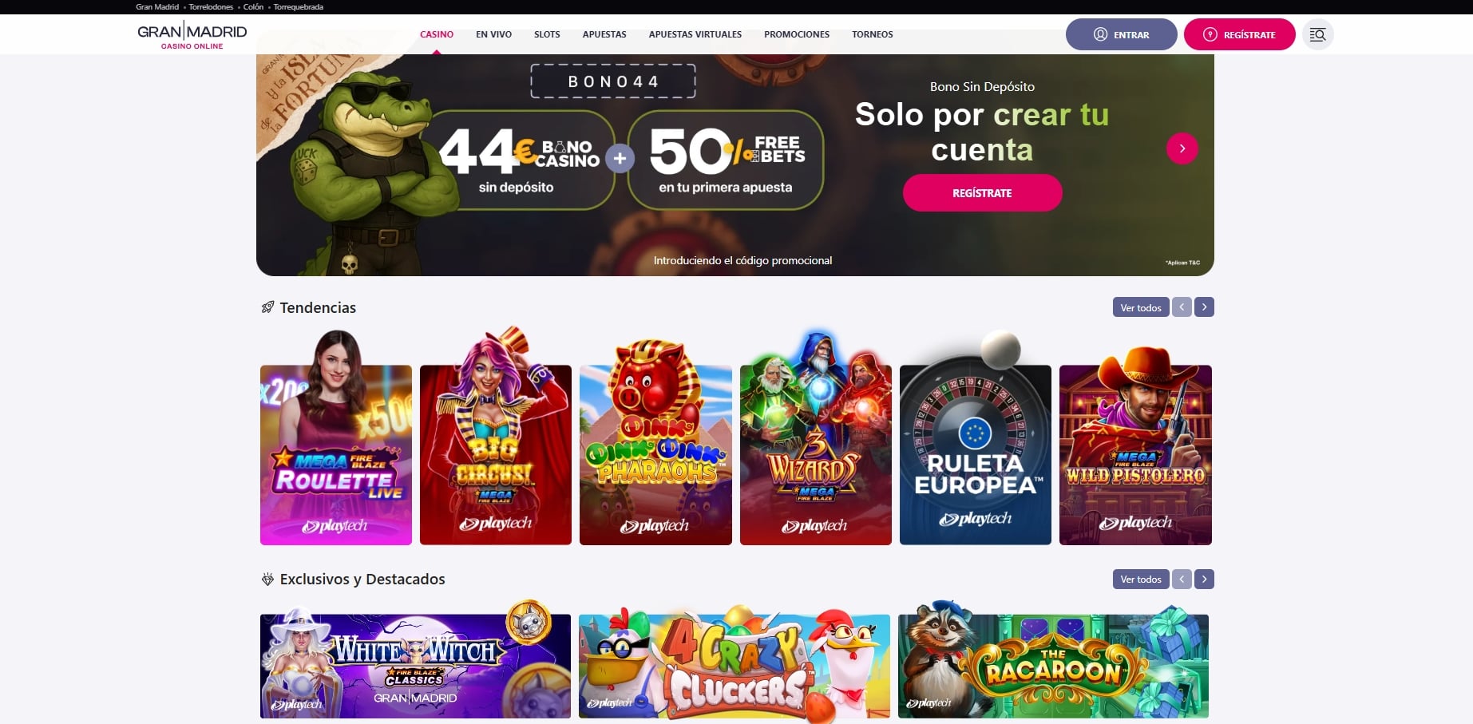This screenshot has width=1473, height=724.
Task: Click REGÍSTRATE button in header
Action: point(1239,34)
